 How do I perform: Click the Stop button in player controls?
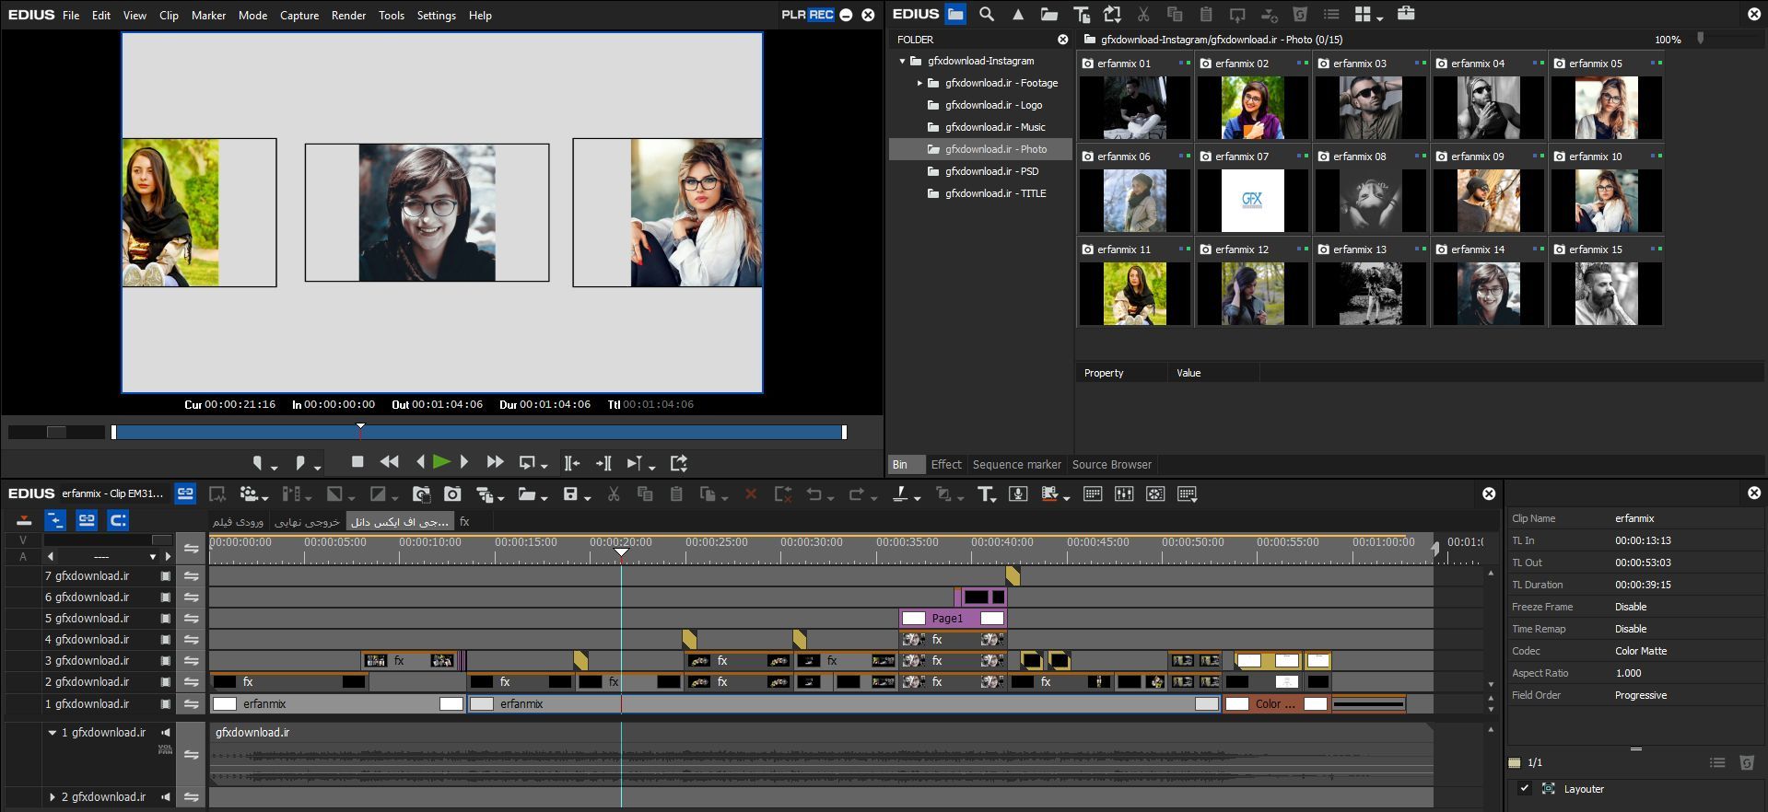tap(357, 462)
